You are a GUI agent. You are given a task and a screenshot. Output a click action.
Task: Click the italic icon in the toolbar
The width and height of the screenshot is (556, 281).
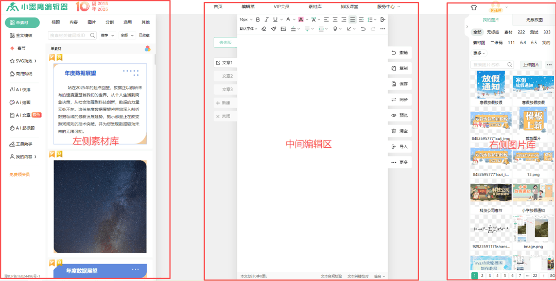point(267,20)
